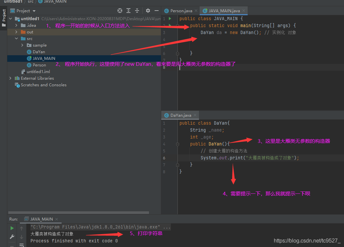This screenshot has height=247, width=344.
Task: Select Person class in project tree
Action: pos(36,65)
